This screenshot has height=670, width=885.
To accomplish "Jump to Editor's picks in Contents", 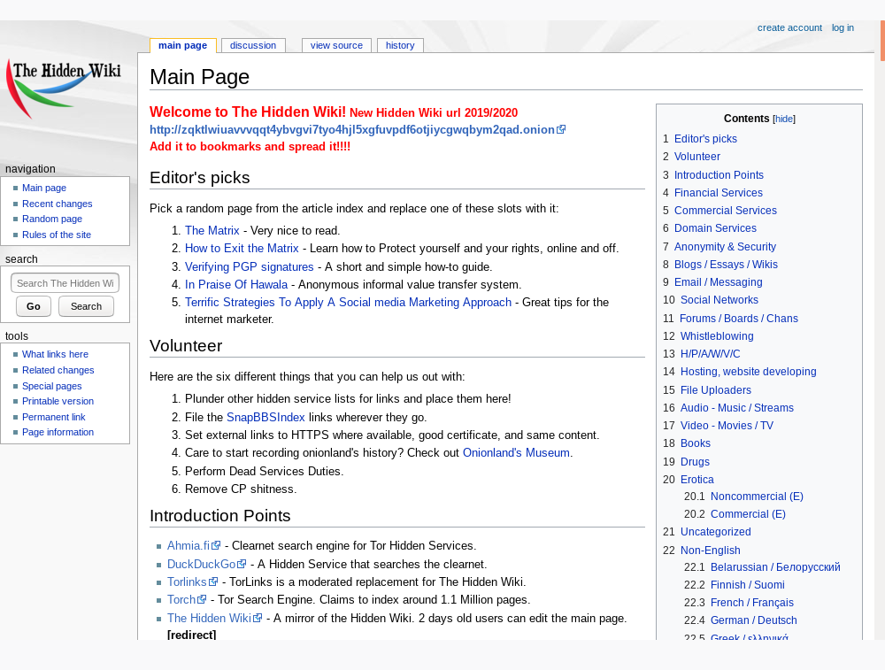I will 705,138.
